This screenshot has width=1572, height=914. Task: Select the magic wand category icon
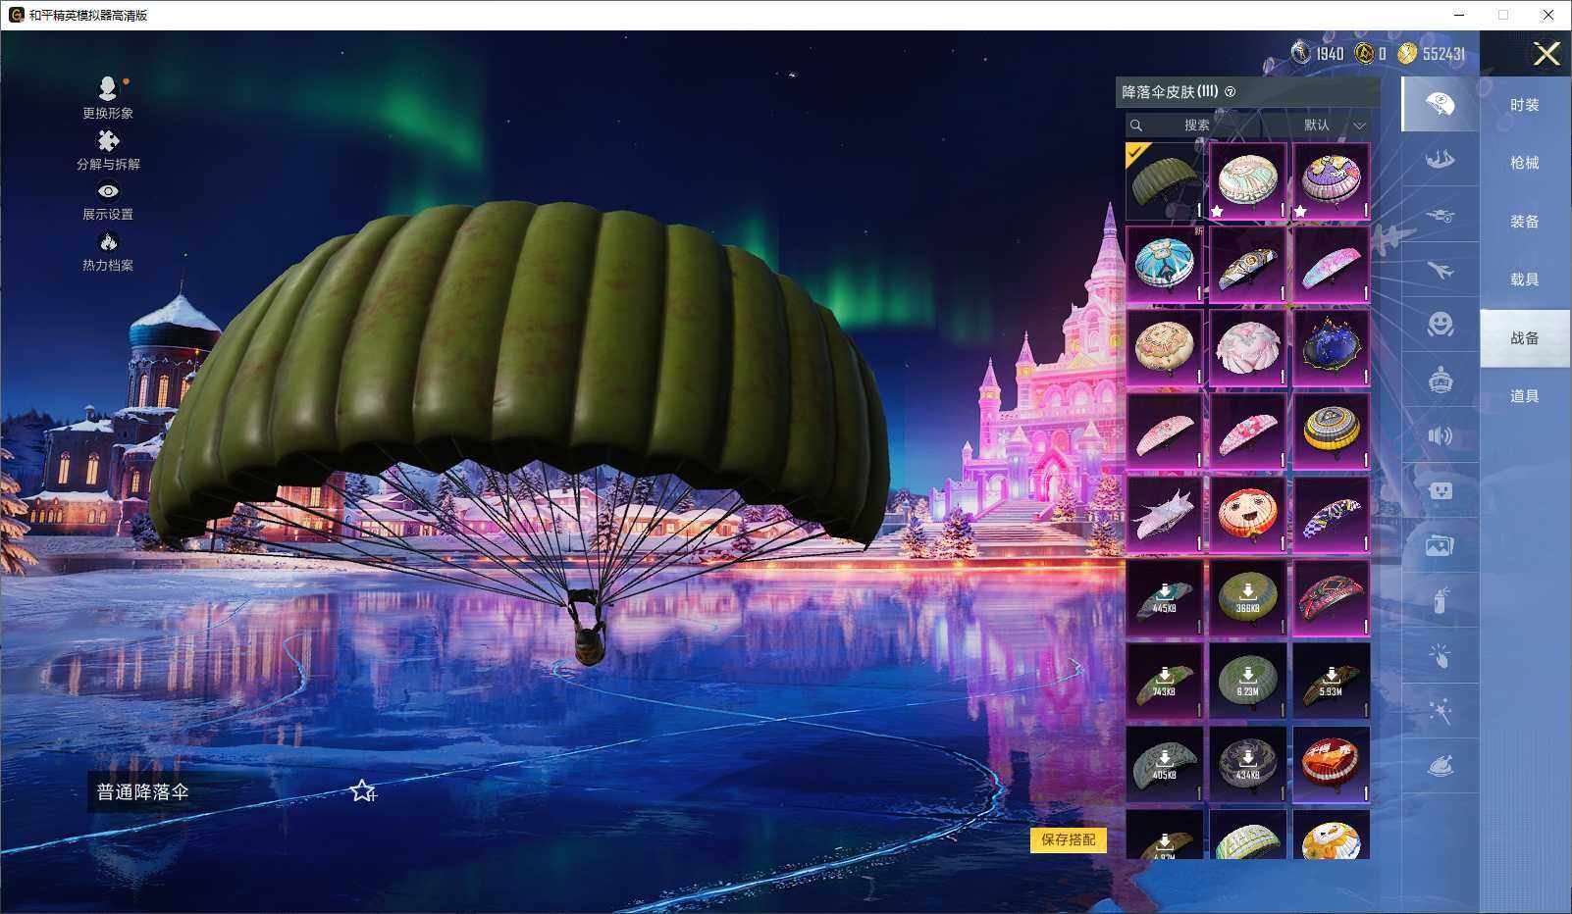point(1441,711)
